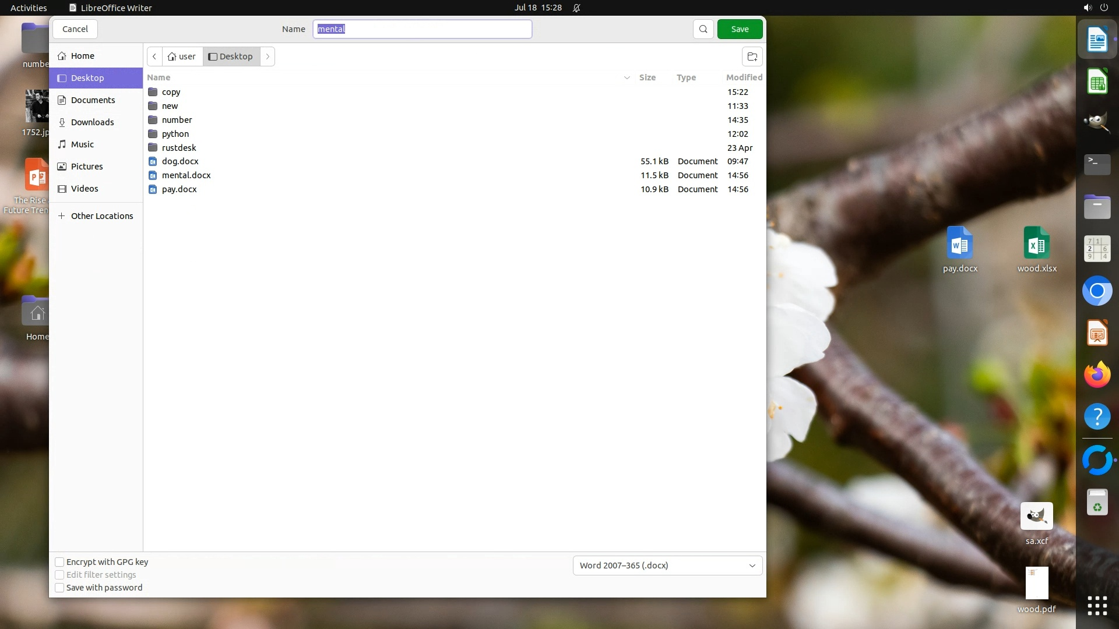
Task: Click the search icon button in dialog header
Action: click(x=703, y=29)
